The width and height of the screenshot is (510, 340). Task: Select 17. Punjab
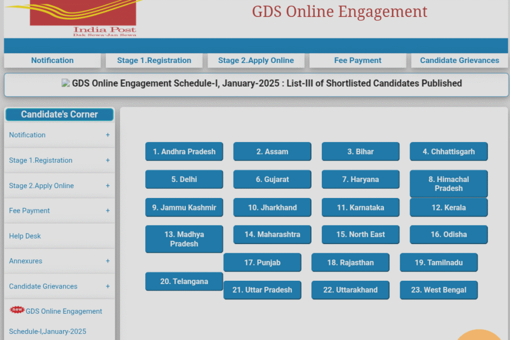tap(262, 263)
